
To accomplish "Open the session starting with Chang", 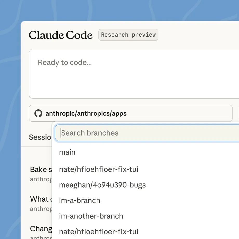I will point(41,232).
